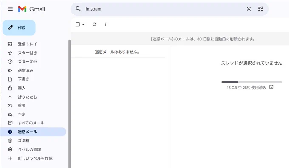Click the Gmail logo

pyautogui.click(x=31, y=9)
